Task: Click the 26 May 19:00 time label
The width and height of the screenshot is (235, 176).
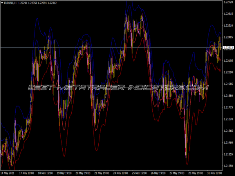Action: (x=158, y=173)
